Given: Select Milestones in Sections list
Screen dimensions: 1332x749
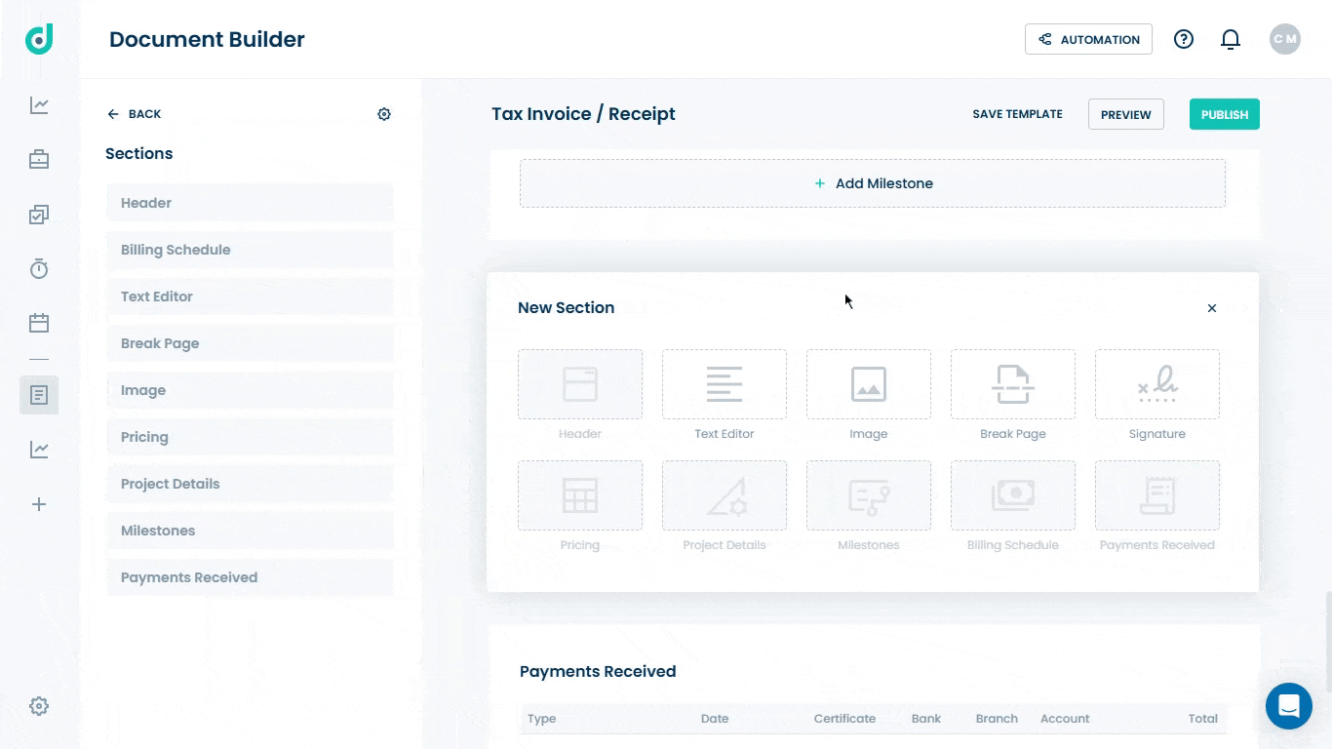Looking at the screenshot, I should (x=250, y=531).
